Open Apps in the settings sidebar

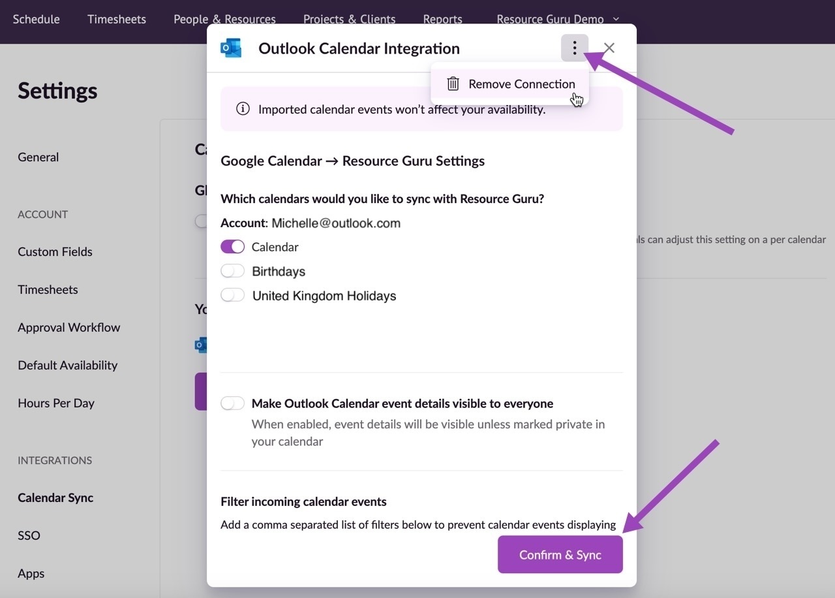pyautogui.click(x=31, y=573)
